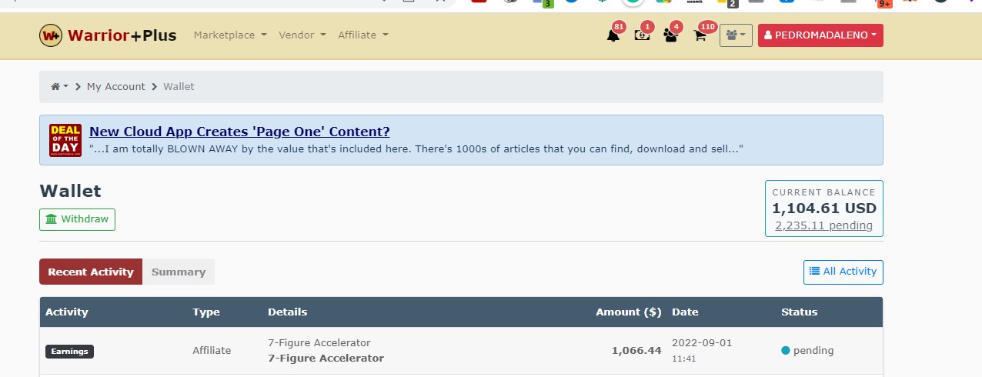
Task: Click Earnings badge in first row
Action: coord(69,352)
